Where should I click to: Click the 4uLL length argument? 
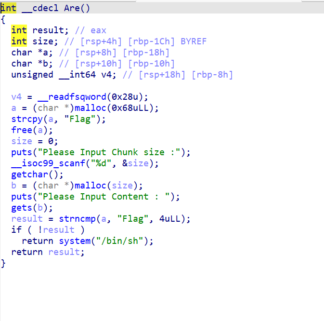click(x=169, y=219)
